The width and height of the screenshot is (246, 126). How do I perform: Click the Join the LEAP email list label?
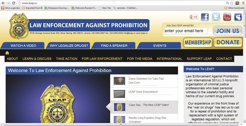click(x=180, y=25)
